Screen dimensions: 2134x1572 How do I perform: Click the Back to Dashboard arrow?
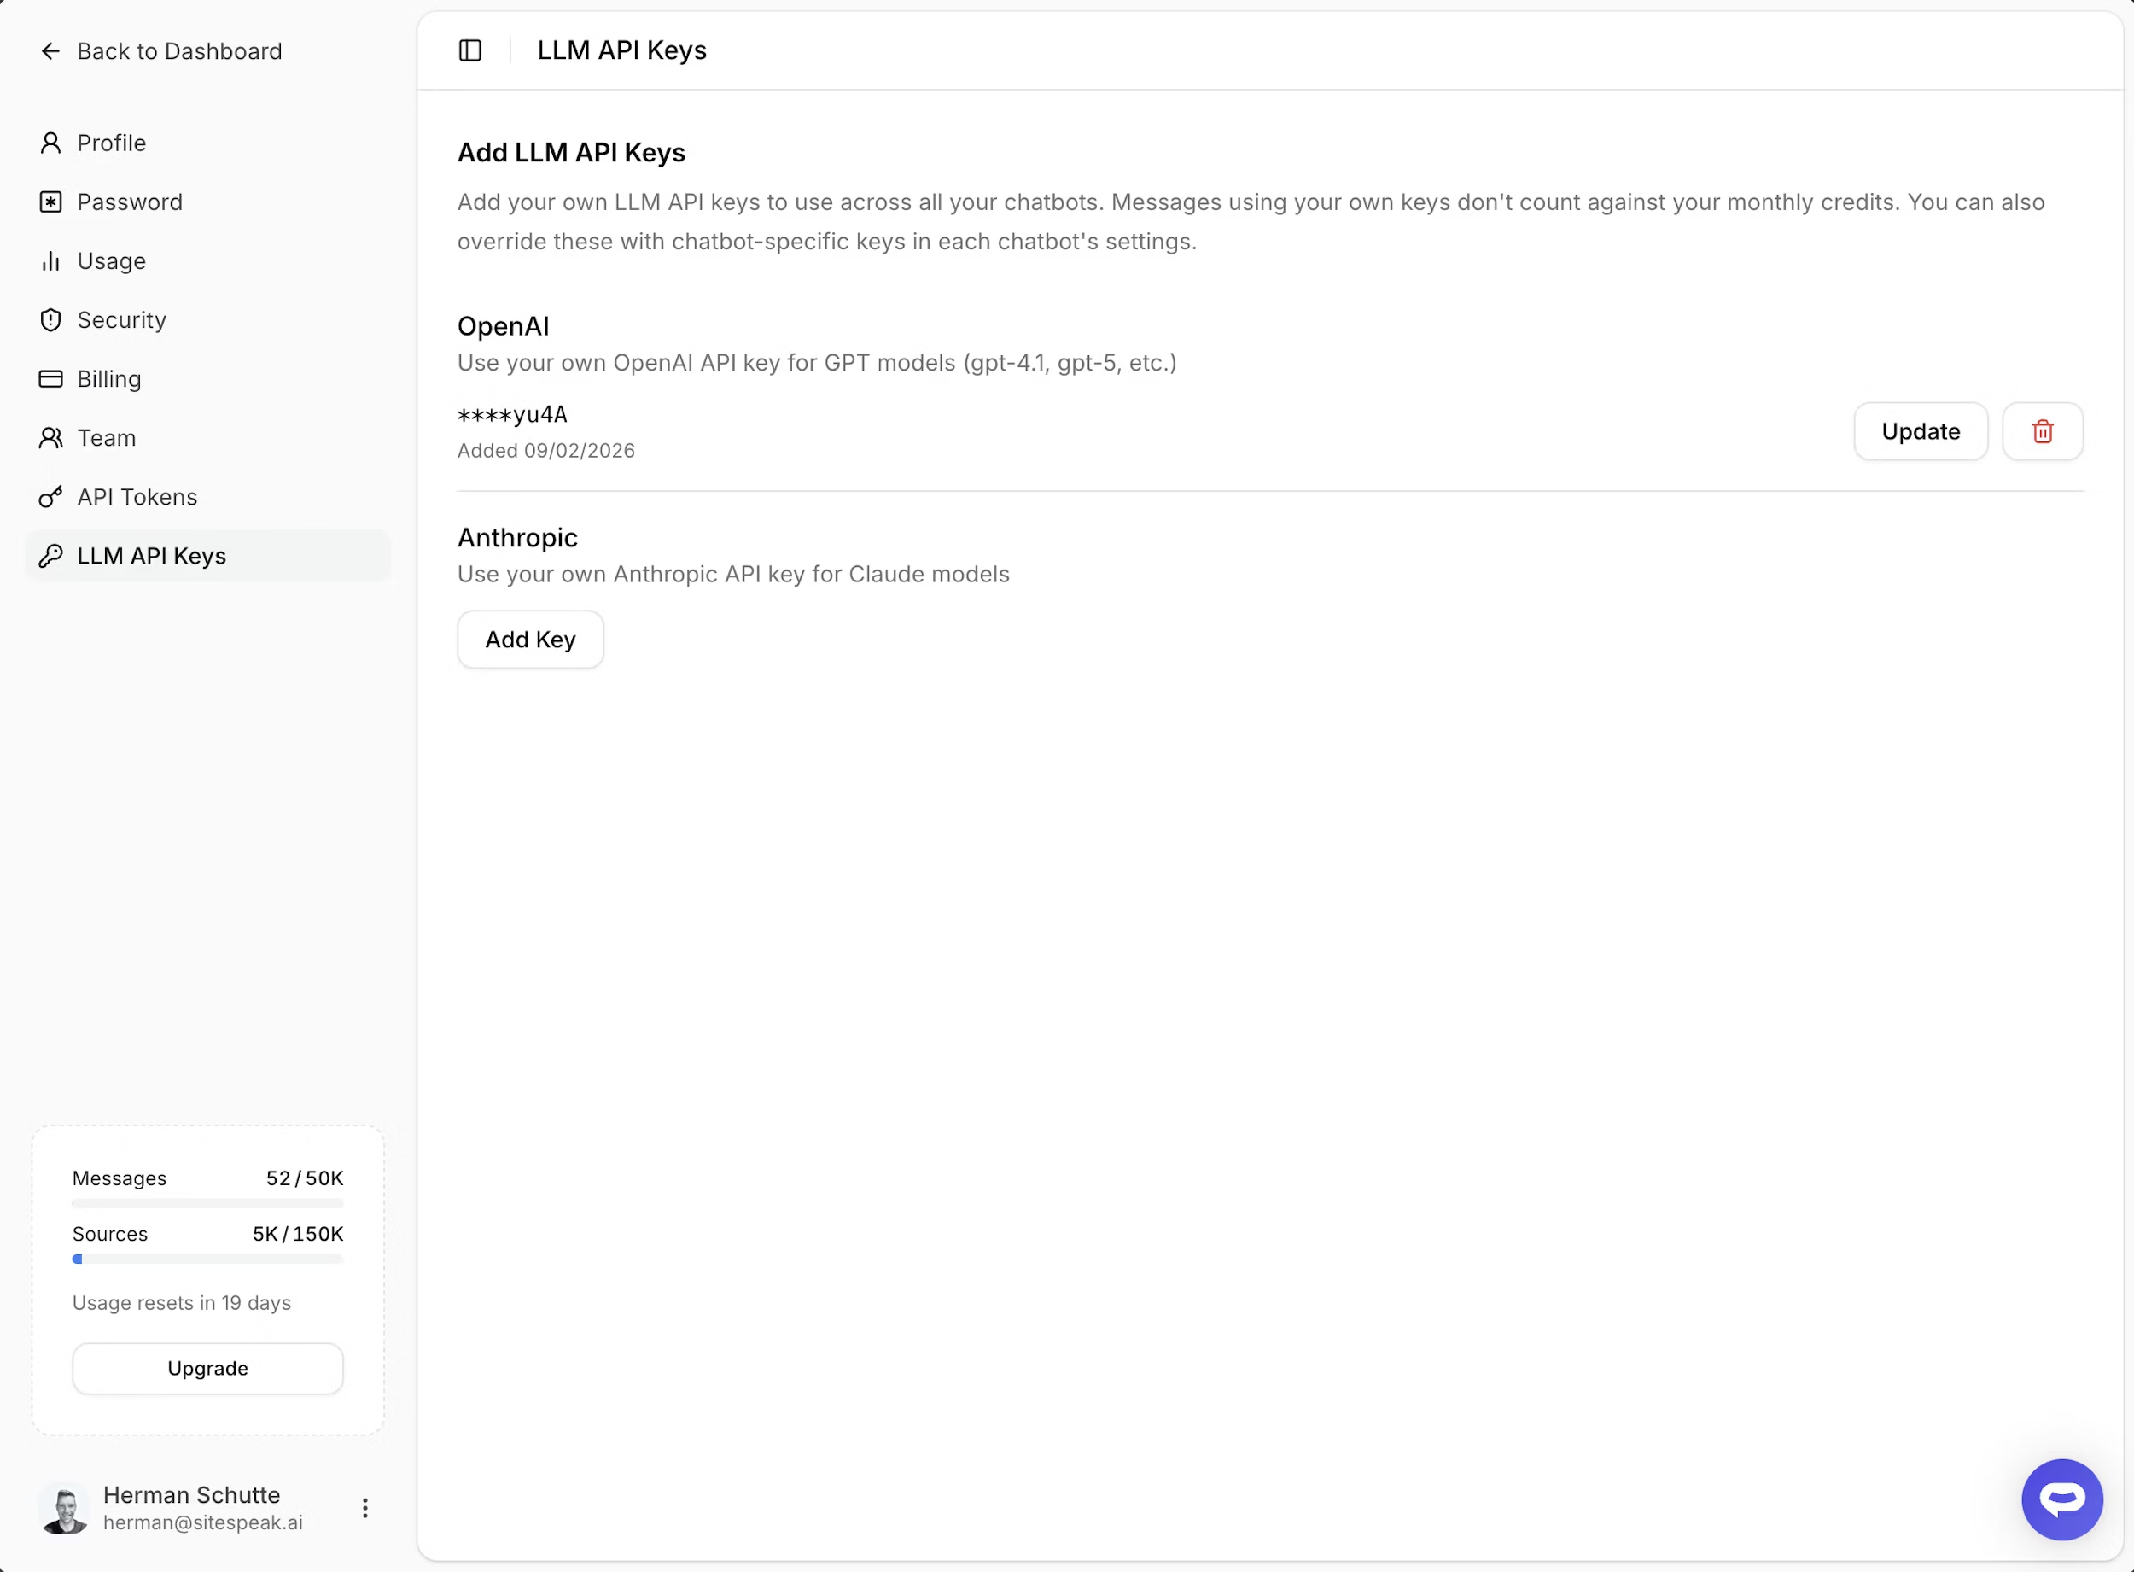click(50, 51)
